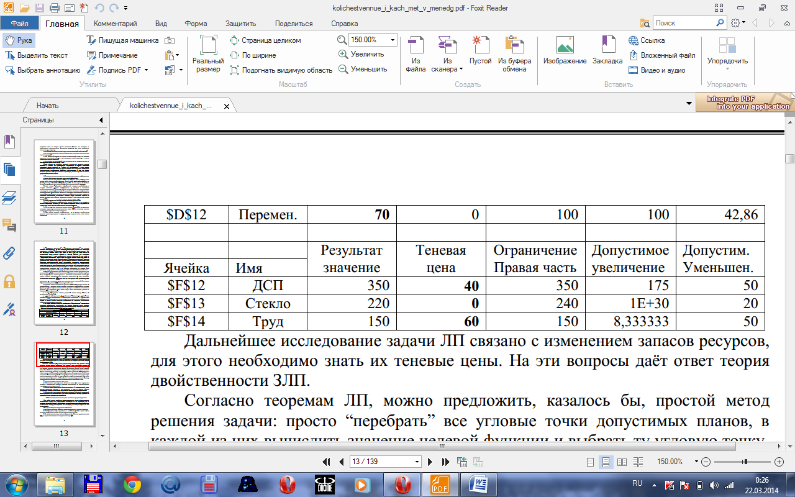Screen dimensions: 795x497
Task: Select page 11 thumbnail
Action: [x=64, y=181]
